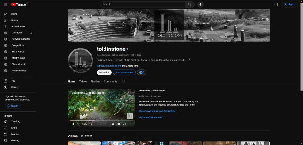Open Competitors tool
This screenshot has width=303, height=145.
click(18, 45)
